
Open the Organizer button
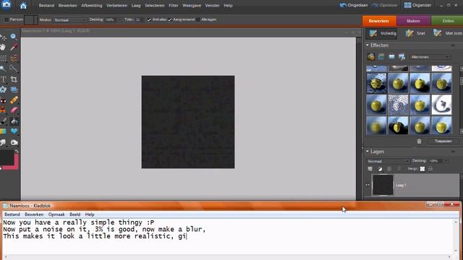click(x=417, y=5)
